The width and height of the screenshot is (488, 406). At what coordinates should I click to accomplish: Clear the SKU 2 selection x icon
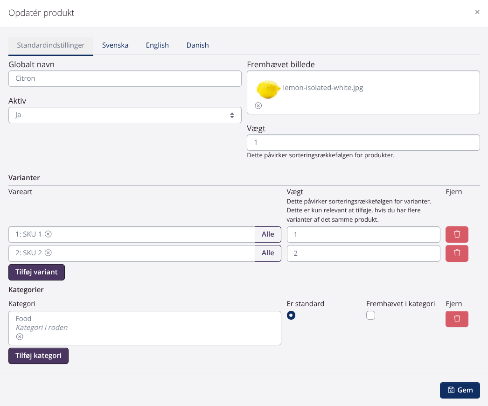pyautogui.click(x=48, y=253)
